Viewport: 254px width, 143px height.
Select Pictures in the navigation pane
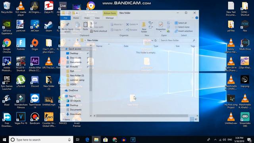pos(72,67)
